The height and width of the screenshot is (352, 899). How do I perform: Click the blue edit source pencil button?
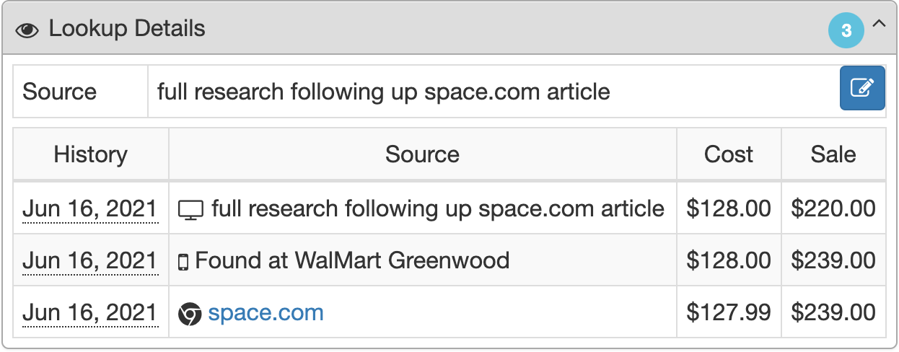(x=862, y=88)
